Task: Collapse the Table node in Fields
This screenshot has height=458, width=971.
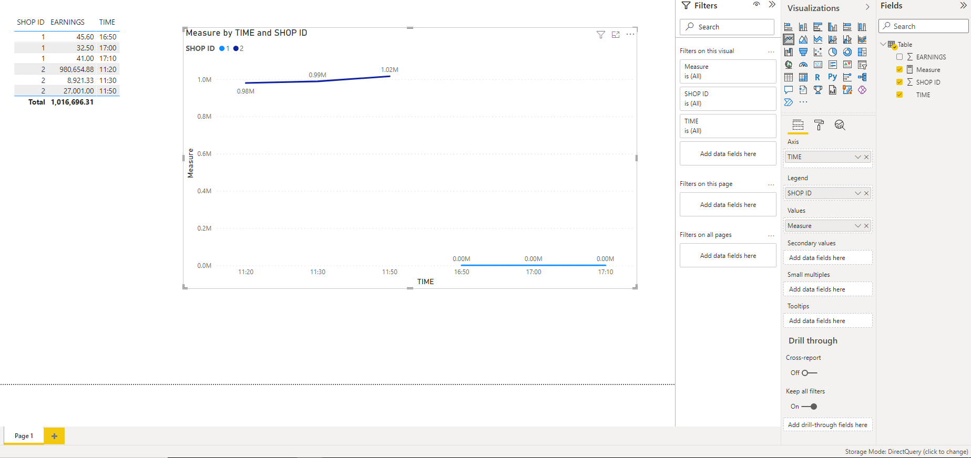Action: (883, 44)
